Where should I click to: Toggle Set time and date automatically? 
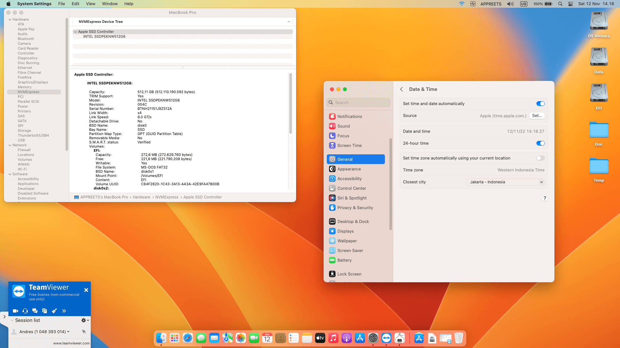[x=540, y=103]
